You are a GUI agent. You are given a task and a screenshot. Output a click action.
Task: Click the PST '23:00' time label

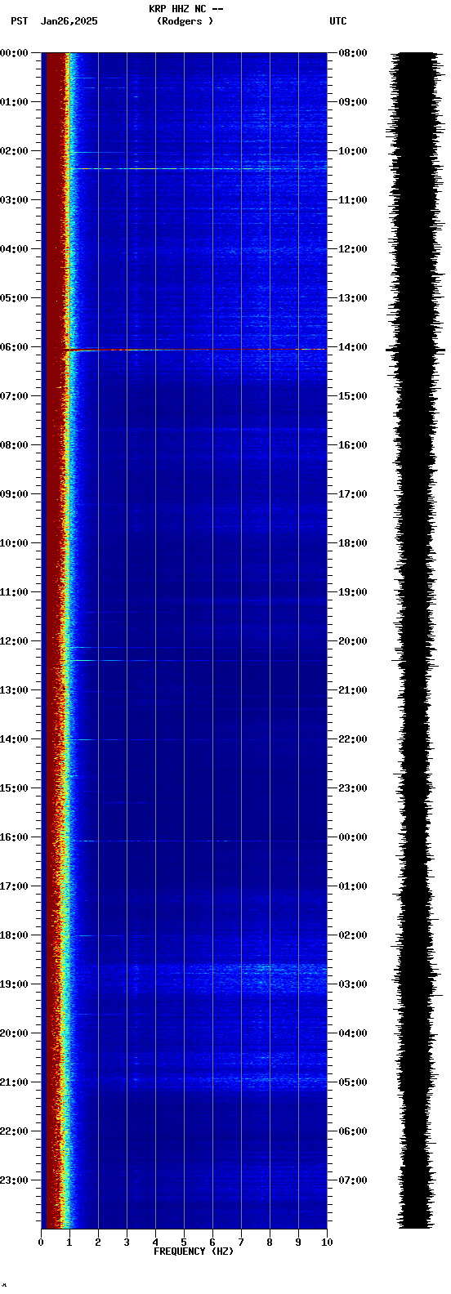tap(15, 1180)
